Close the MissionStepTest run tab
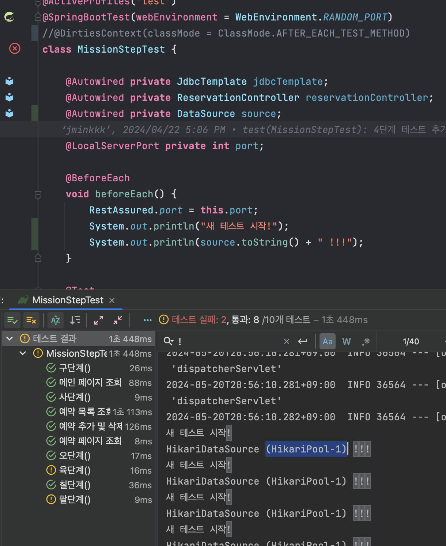The width and height of the screenshot is (446, 546). pos(112,300)
